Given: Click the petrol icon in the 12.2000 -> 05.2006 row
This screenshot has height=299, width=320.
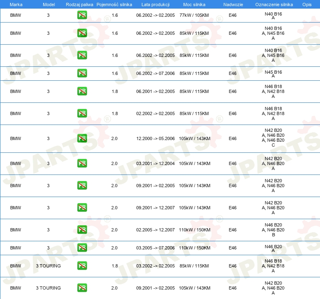Looking at the screenshot, I should pos(82,138).
